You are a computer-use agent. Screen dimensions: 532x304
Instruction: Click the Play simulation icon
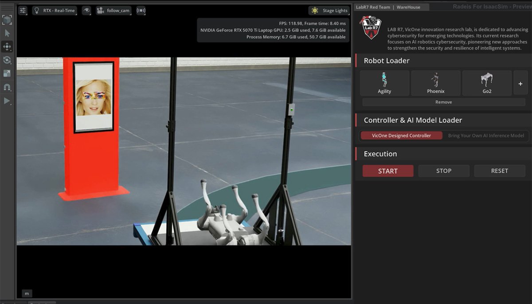[7, 101]
